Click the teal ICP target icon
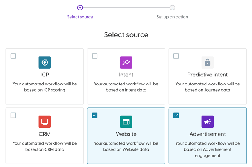This screenshot has width=252, height=167. point(45,62)
